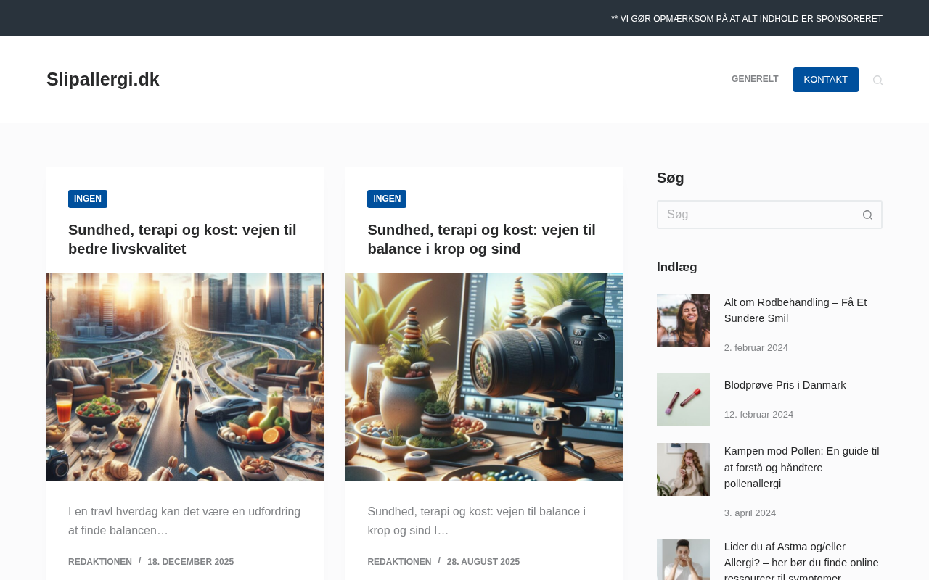Open the Astma post thumbnail
The image size is (929, 580).
tap(683, 560)
